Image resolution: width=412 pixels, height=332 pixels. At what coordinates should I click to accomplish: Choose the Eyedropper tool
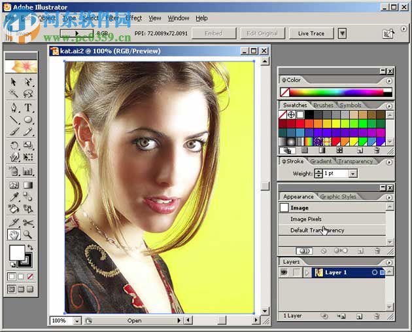tap(14, 196)
